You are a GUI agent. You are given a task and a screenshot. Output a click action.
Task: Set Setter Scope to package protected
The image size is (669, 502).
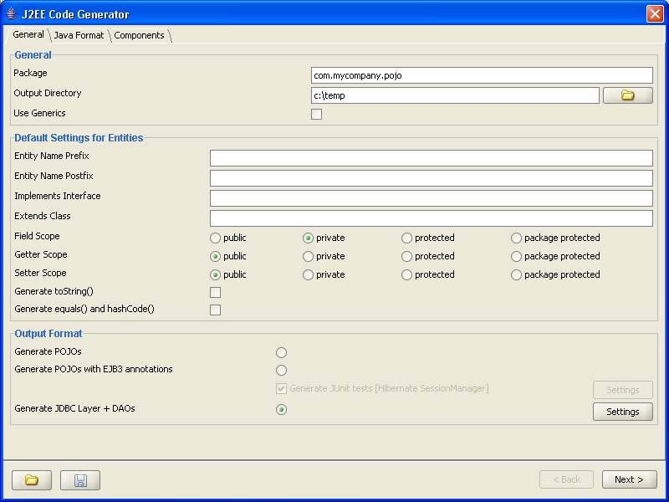[x=516, y=274]
